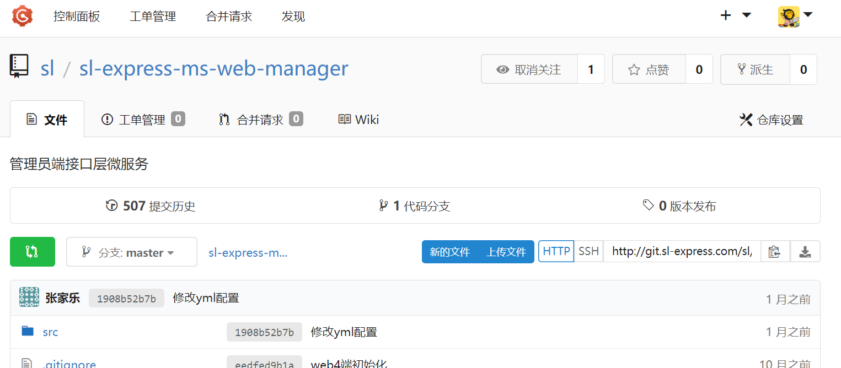
Task: Star the repository with 点赞
Action: (649, 69)
